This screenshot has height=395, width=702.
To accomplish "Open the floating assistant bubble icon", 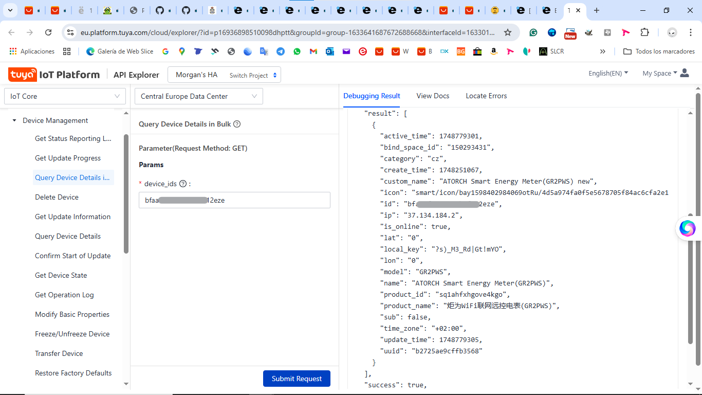I will 687,228.
